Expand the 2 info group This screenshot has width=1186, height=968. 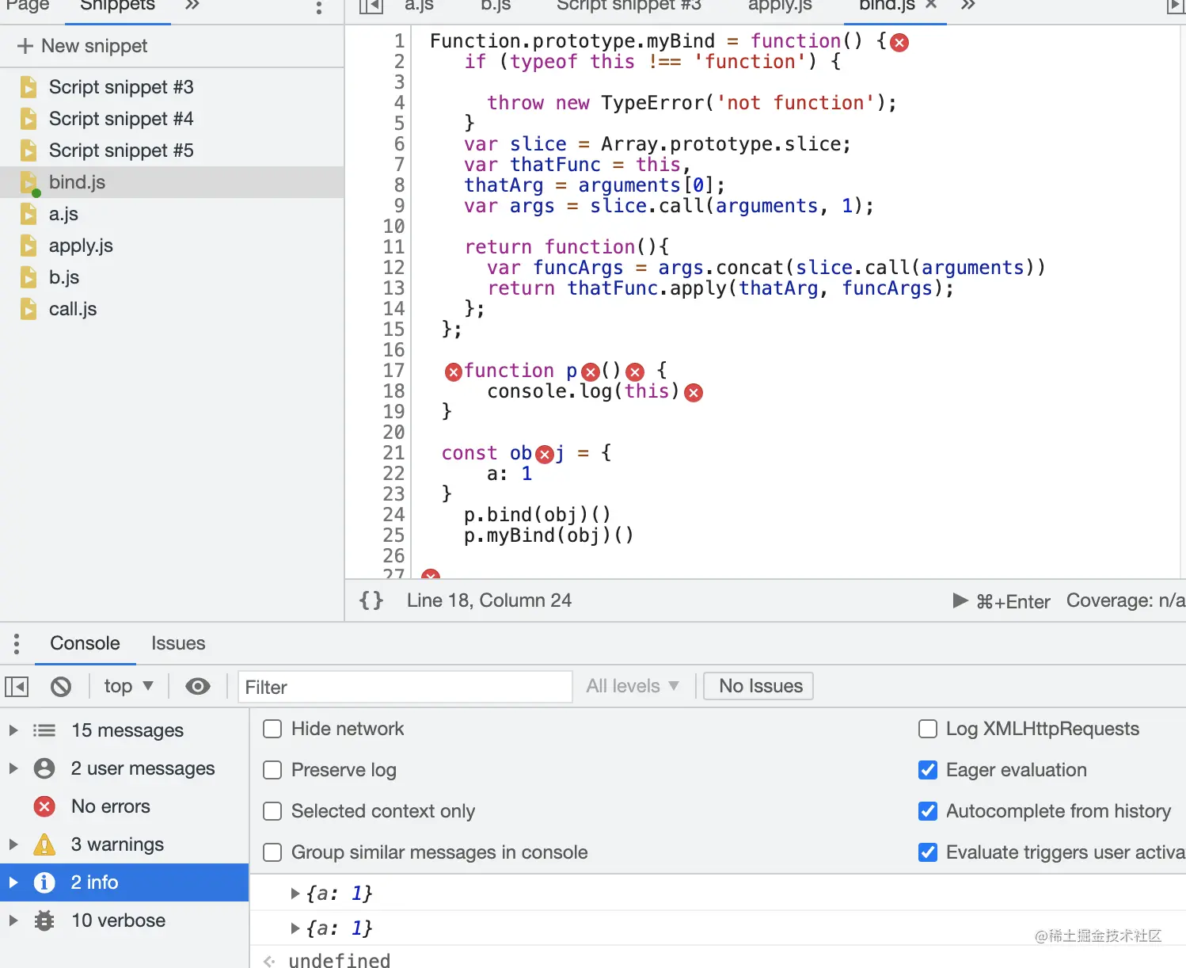tap(13, 882)
